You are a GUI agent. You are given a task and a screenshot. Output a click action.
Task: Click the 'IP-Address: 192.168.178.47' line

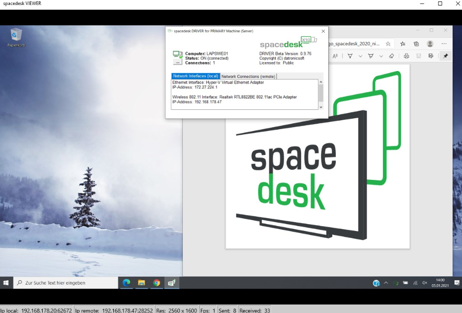[x=197, y=102]
